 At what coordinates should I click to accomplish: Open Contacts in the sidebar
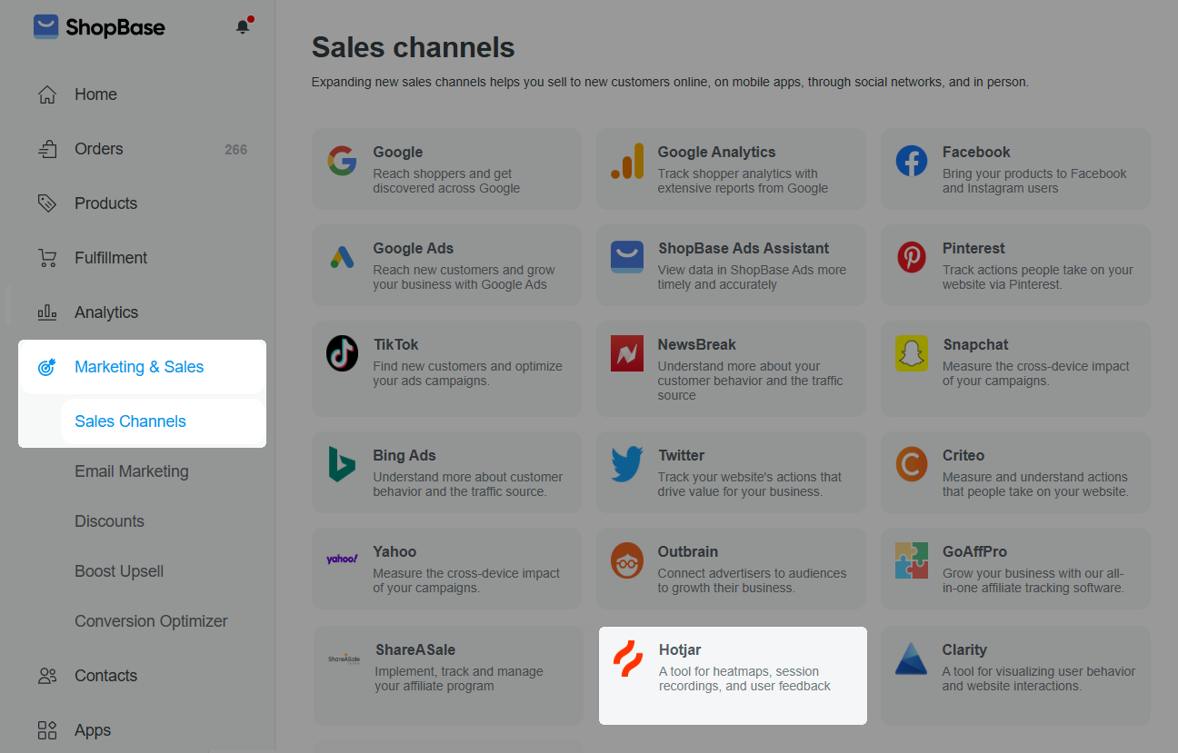(105, 676)
